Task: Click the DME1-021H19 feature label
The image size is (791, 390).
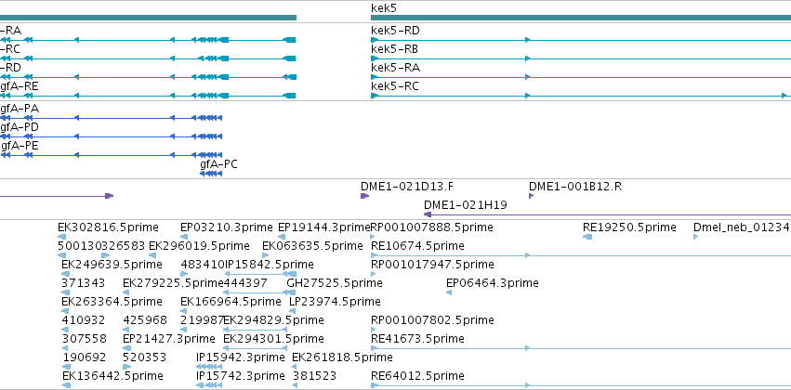Action: (466, 205)
